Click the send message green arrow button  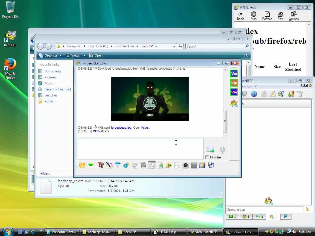pyautogui.click(x=210, y=149)
